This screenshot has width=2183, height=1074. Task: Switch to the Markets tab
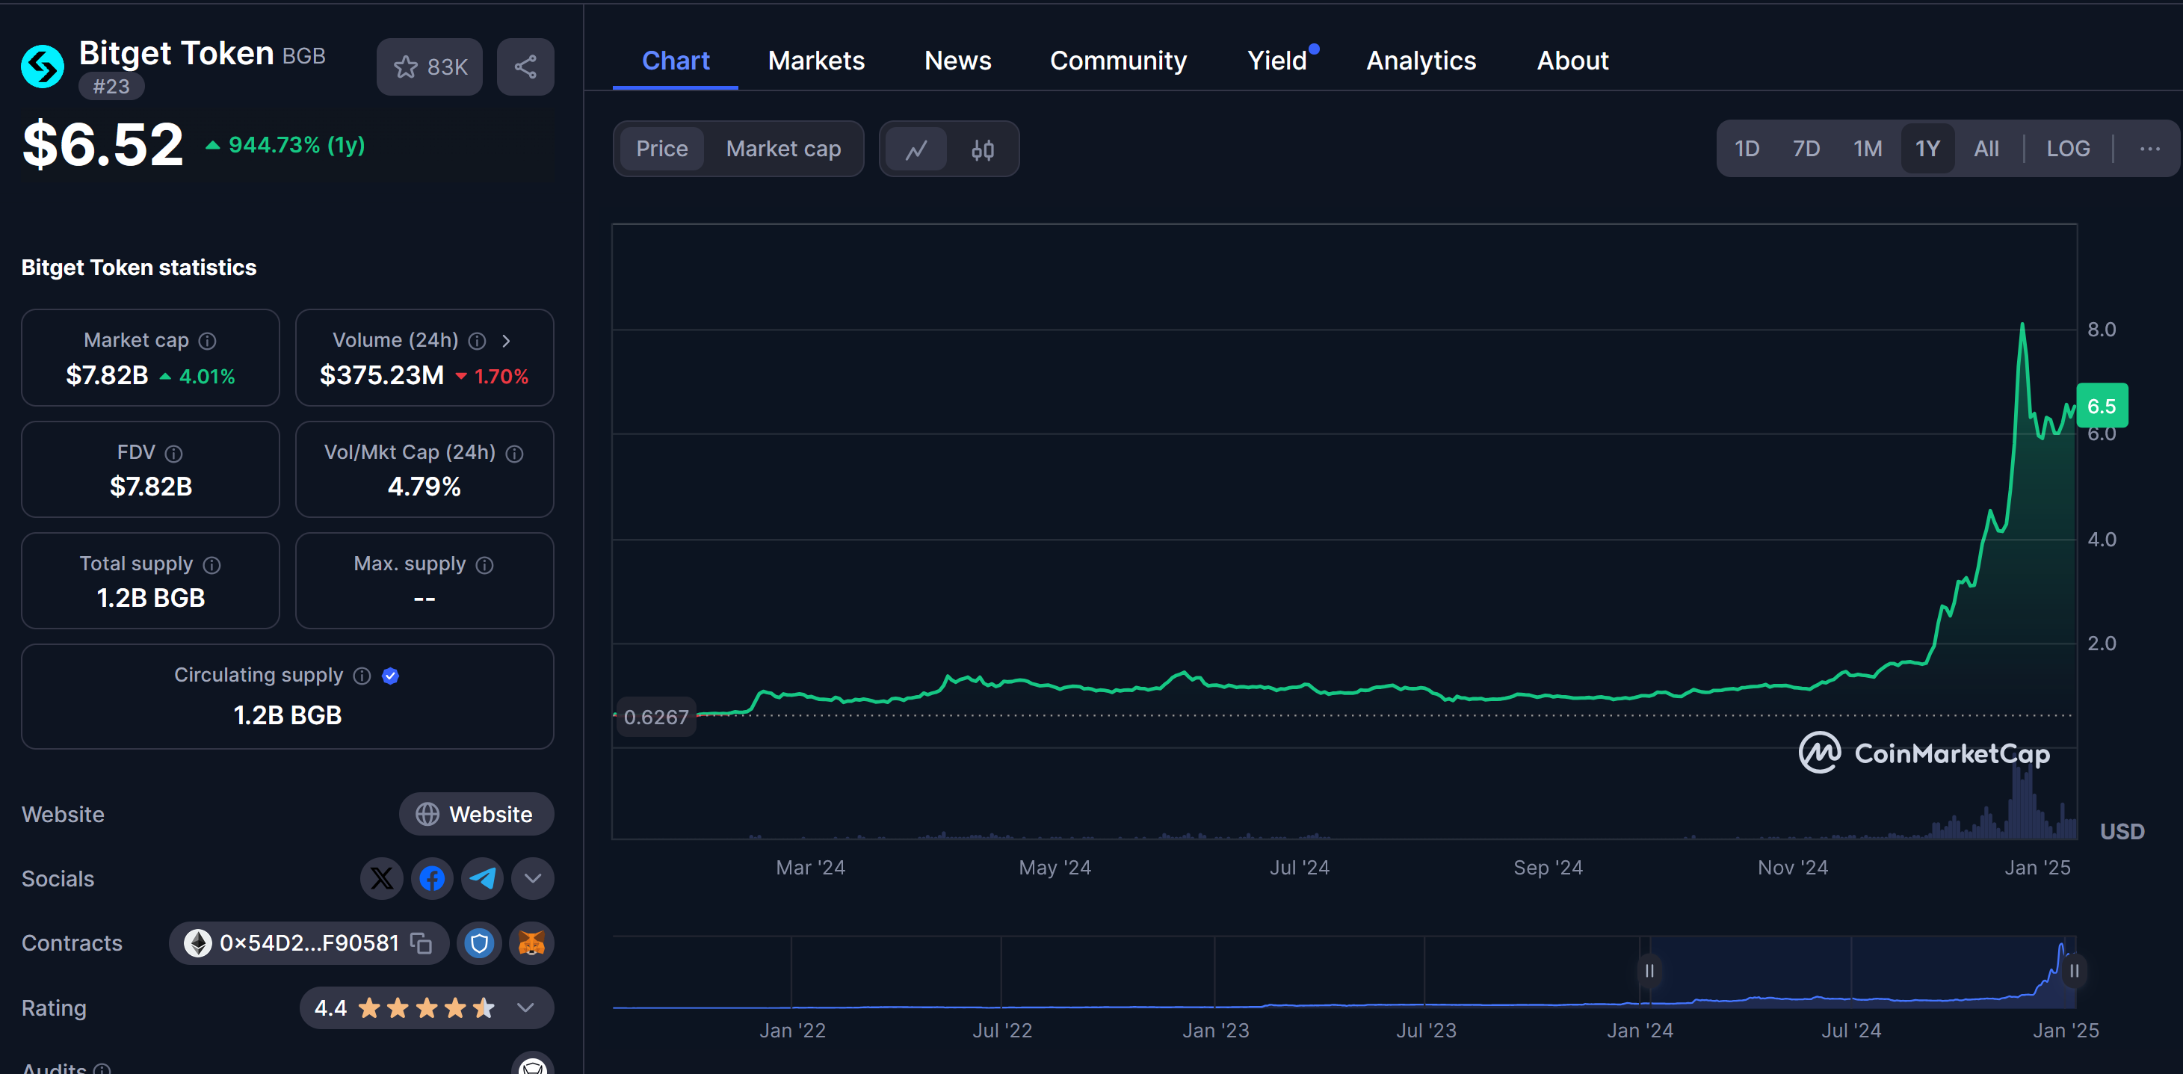pos(816,61)
